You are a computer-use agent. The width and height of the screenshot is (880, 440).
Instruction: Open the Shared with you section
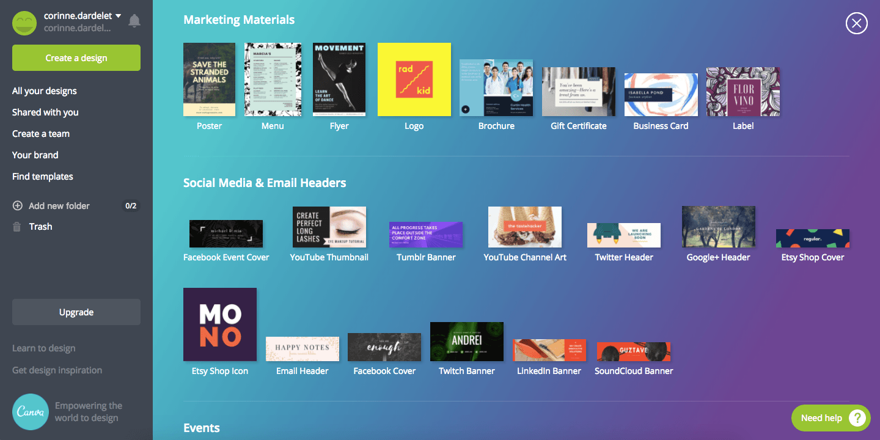click(46, 112)
